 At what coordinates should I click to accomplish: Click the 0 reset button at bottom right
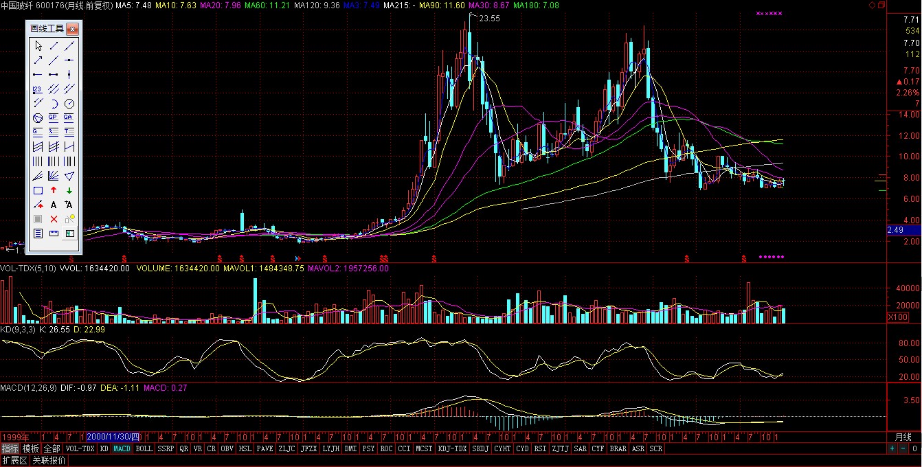point(914,448)
